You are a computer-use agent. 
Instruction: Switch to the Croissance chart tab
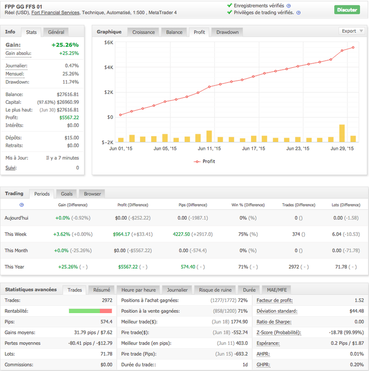(x=144, y=32)
